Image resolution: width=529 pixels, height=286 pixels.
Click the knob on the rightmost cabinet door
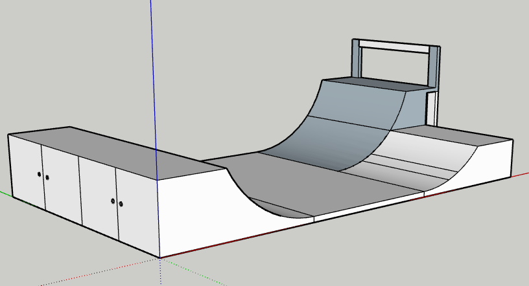tap(121, 204)
